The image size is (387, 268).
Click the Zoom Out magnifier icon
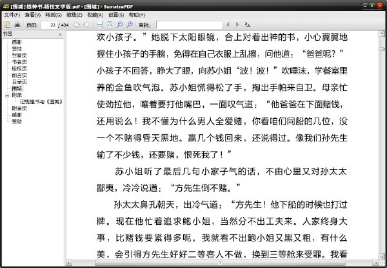[120, 25]
